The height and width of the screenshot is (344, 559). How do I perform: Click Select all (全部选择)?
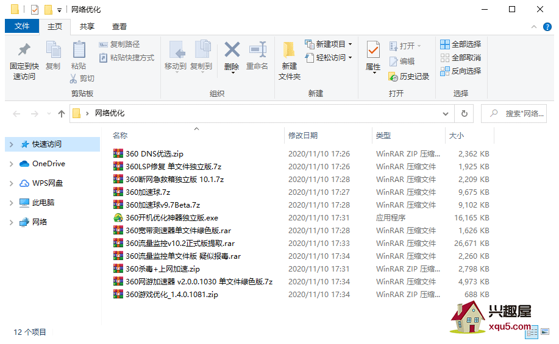(461, 44)
